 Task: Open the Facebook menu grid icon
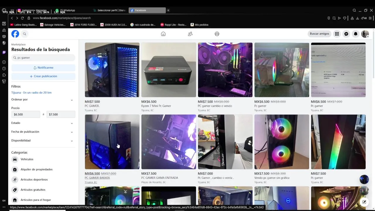pos(337,34)
